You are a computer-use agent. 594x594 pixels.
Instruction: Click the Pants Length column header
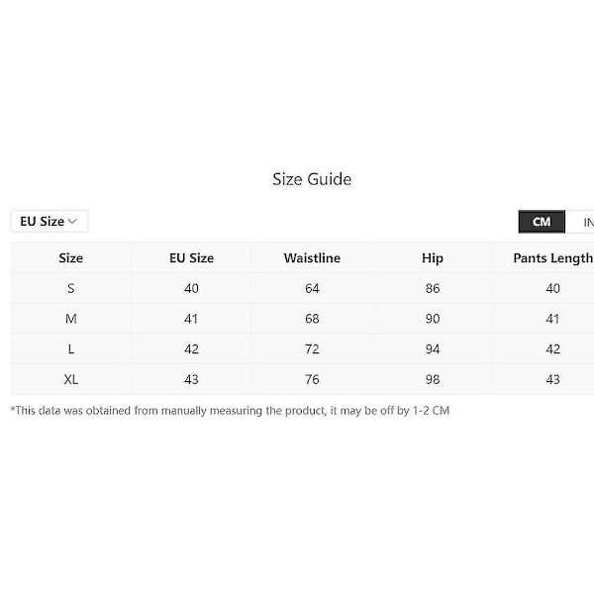(552, 258)
